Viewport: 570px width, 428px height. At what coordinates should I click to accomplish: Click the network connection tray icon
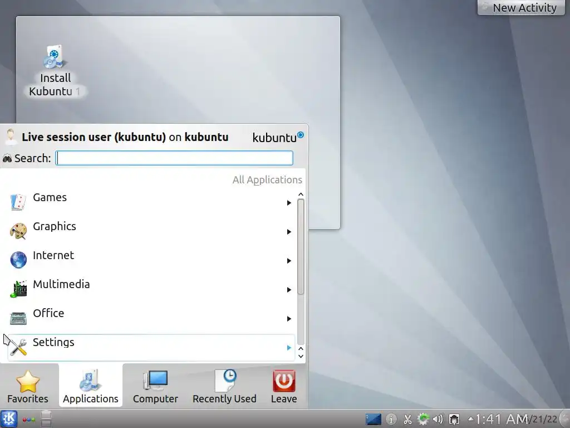click(x=454, y=419)
